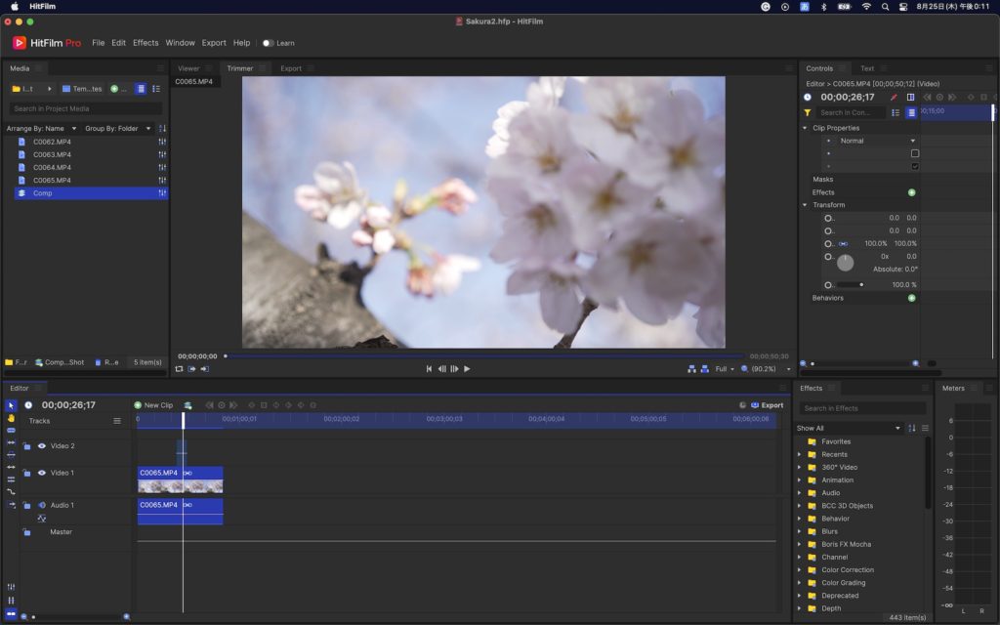Switch to the Viewer tab
This screenshot has height=625, width=1000.
click(188, 68)
